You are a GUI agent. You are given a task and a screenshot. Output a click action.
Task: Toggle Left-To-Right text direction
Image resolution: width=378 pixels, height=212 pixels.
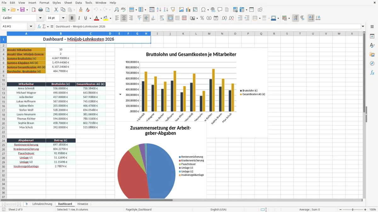coord(295,18)
